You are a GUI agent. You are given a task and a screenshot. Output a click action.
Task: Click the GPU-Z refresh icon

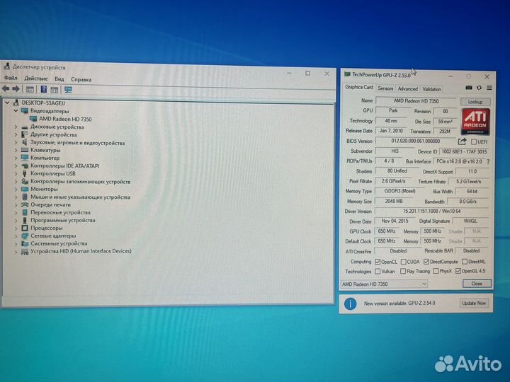tap(479, 88)
